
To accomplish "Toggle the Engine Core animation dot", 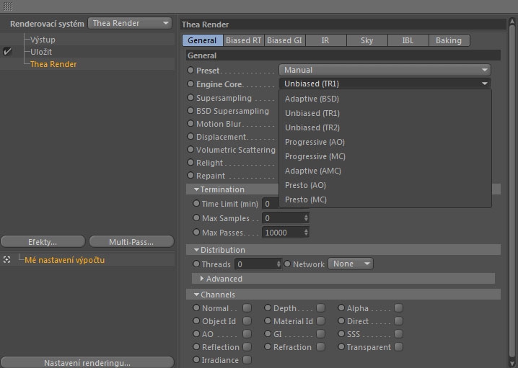I will point(190,84).
